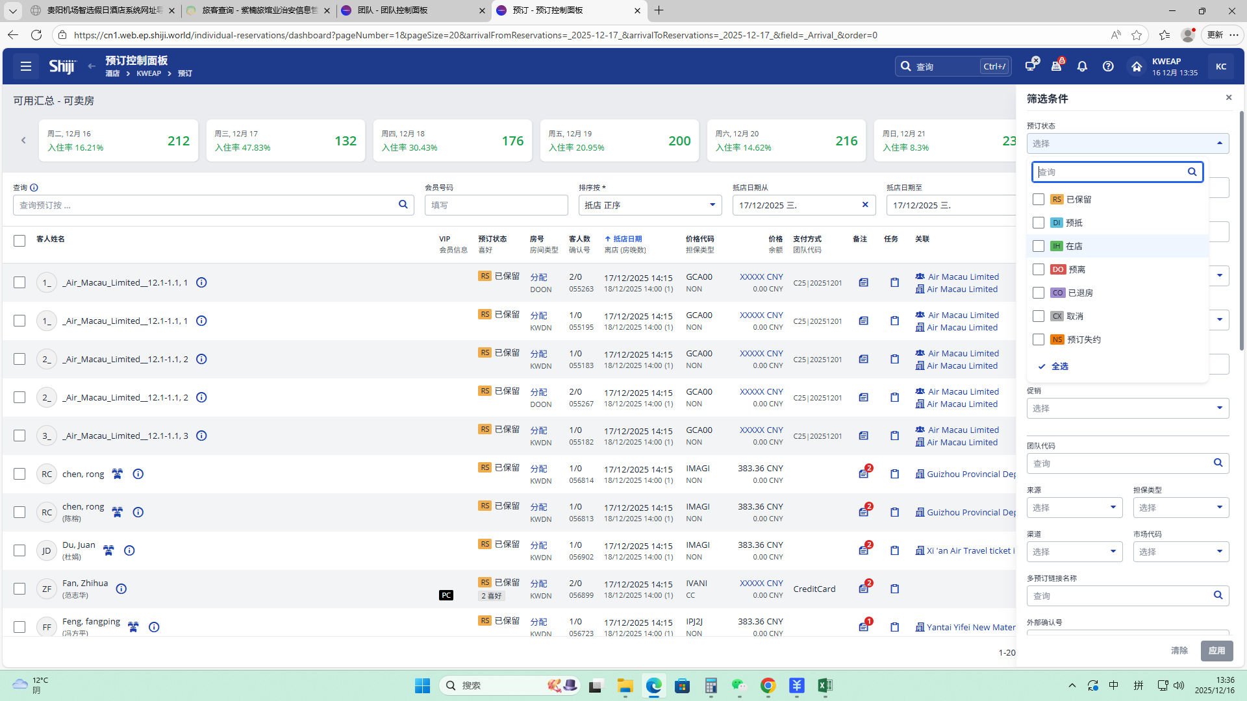This screenshot has height=701, width=1247.
Task: Tick the select-all header checkbox for guests
Action: pyautogui.click(x=19, y=241)
